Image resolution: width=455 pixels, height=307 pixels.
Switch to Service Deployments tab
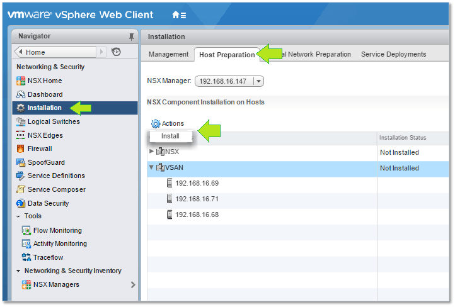[x=393, y=55]
